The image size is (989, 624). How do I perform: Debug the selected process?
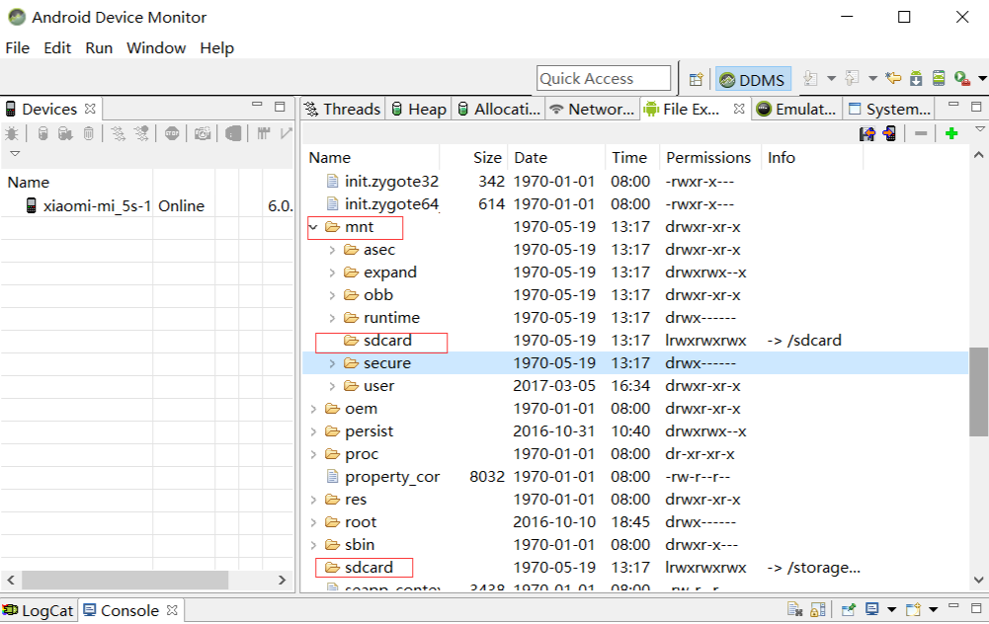[x=12, y=133]
